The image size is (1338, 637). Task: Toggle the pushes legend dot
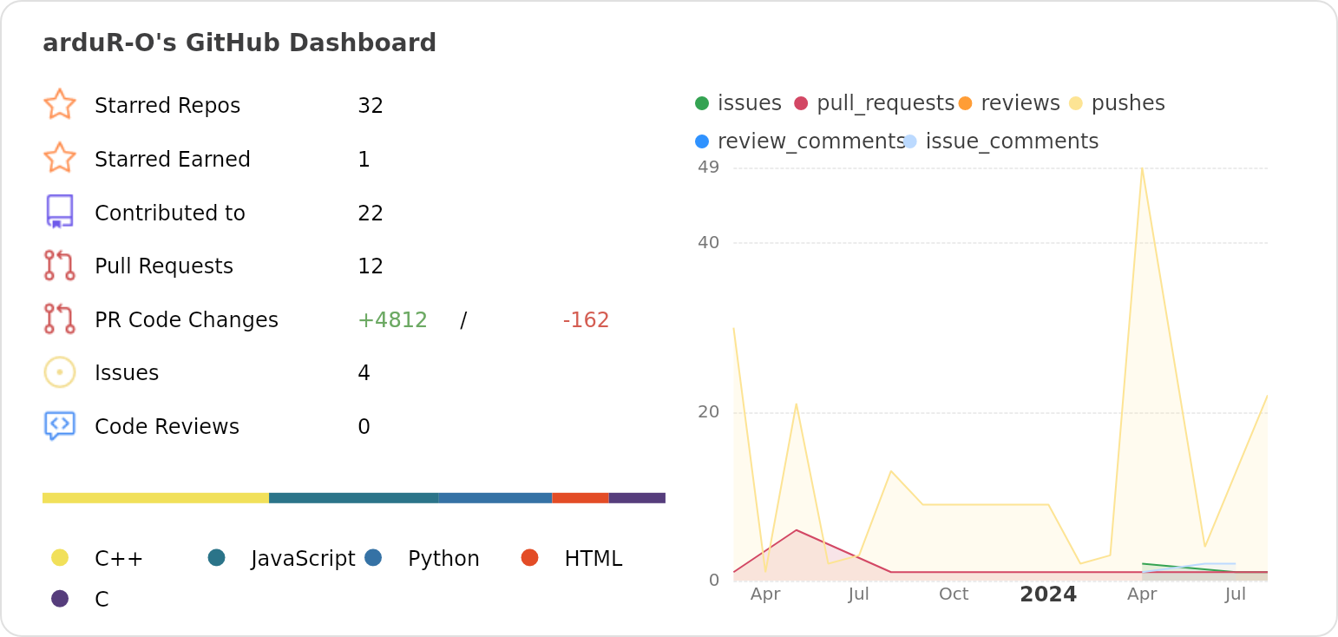[x=1076, y=103]
